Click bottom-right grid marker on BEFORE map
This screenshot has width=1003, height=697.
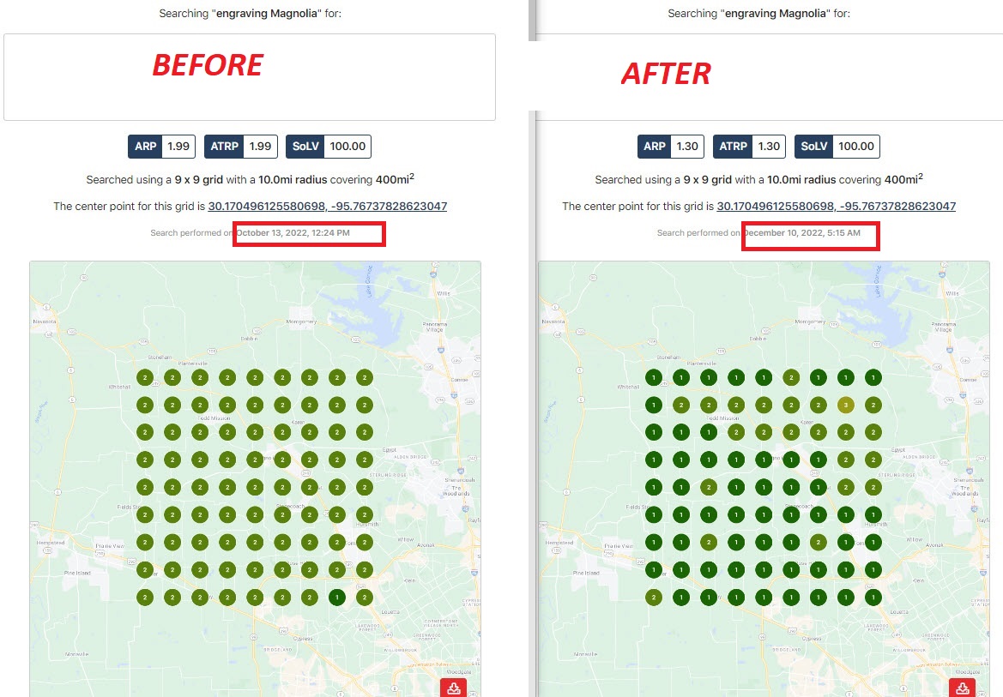click(x=365, y=598)
